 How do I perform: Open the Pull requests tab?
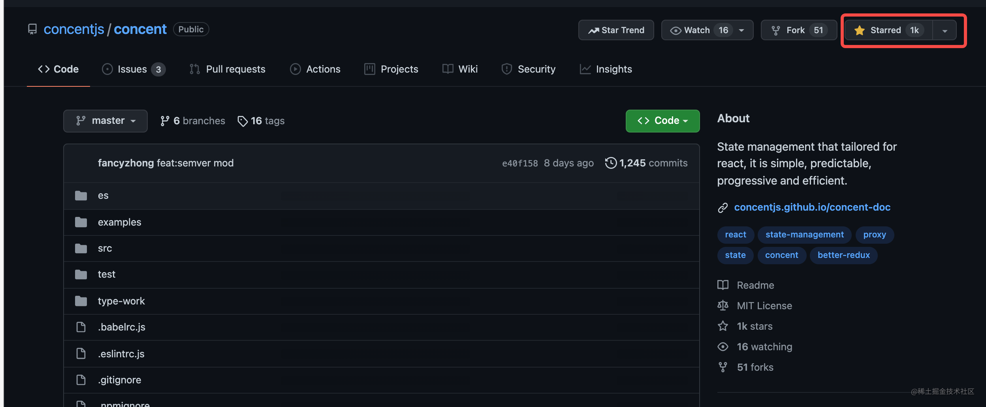[x=228, y=69]
